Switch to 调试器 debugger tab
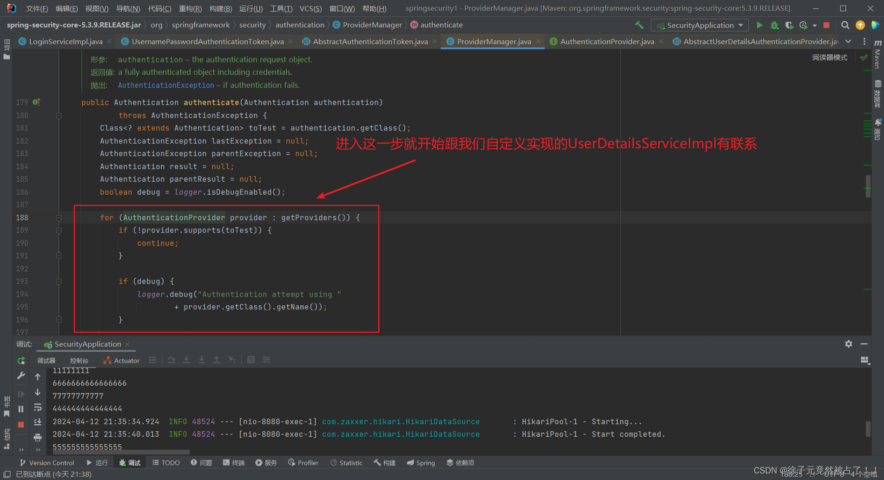 (x=46, y=361)
